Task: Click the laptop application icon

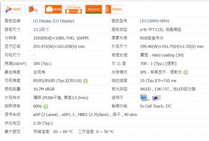Action: (145, 98)
